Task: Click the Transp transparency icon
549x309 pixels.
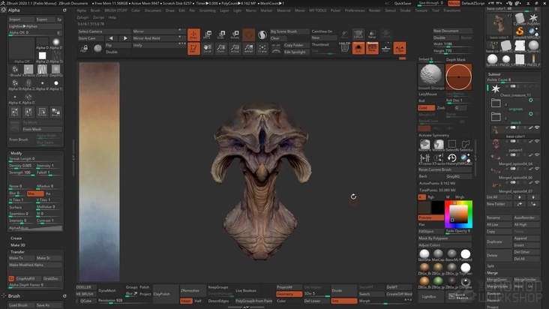Action: tap(372, 34)
